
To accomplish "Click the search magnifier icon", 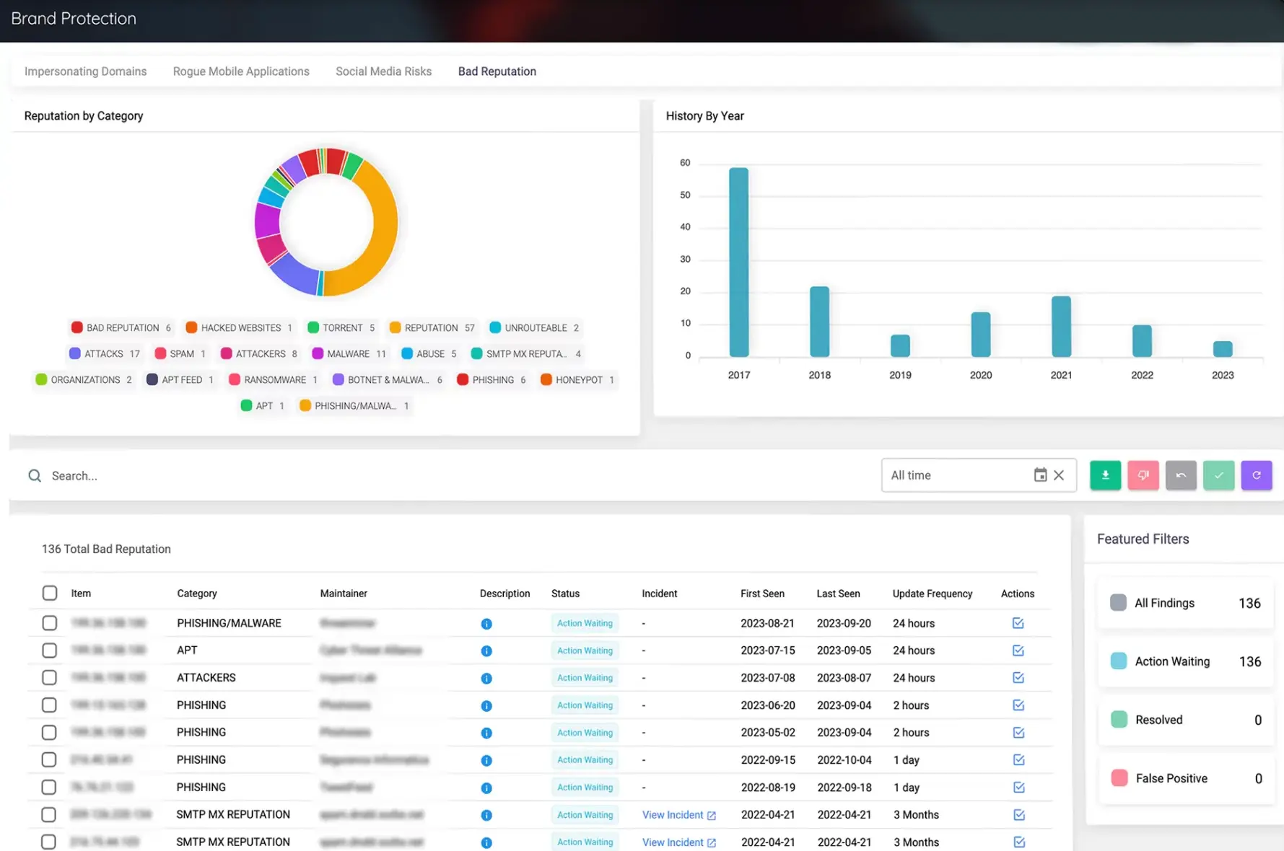I will click(35, 476).
